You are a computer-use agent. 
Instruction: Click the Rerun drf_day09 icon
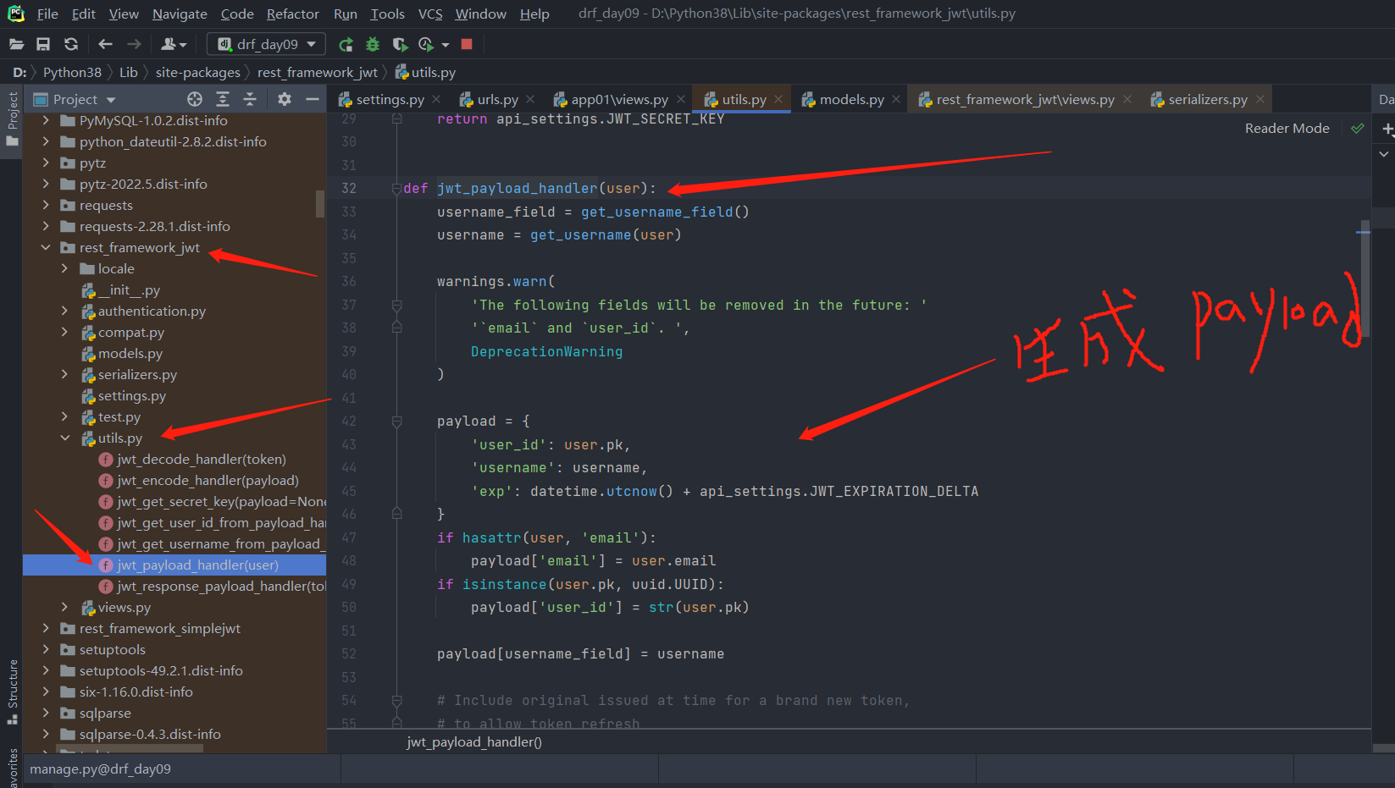pos(346,44)
